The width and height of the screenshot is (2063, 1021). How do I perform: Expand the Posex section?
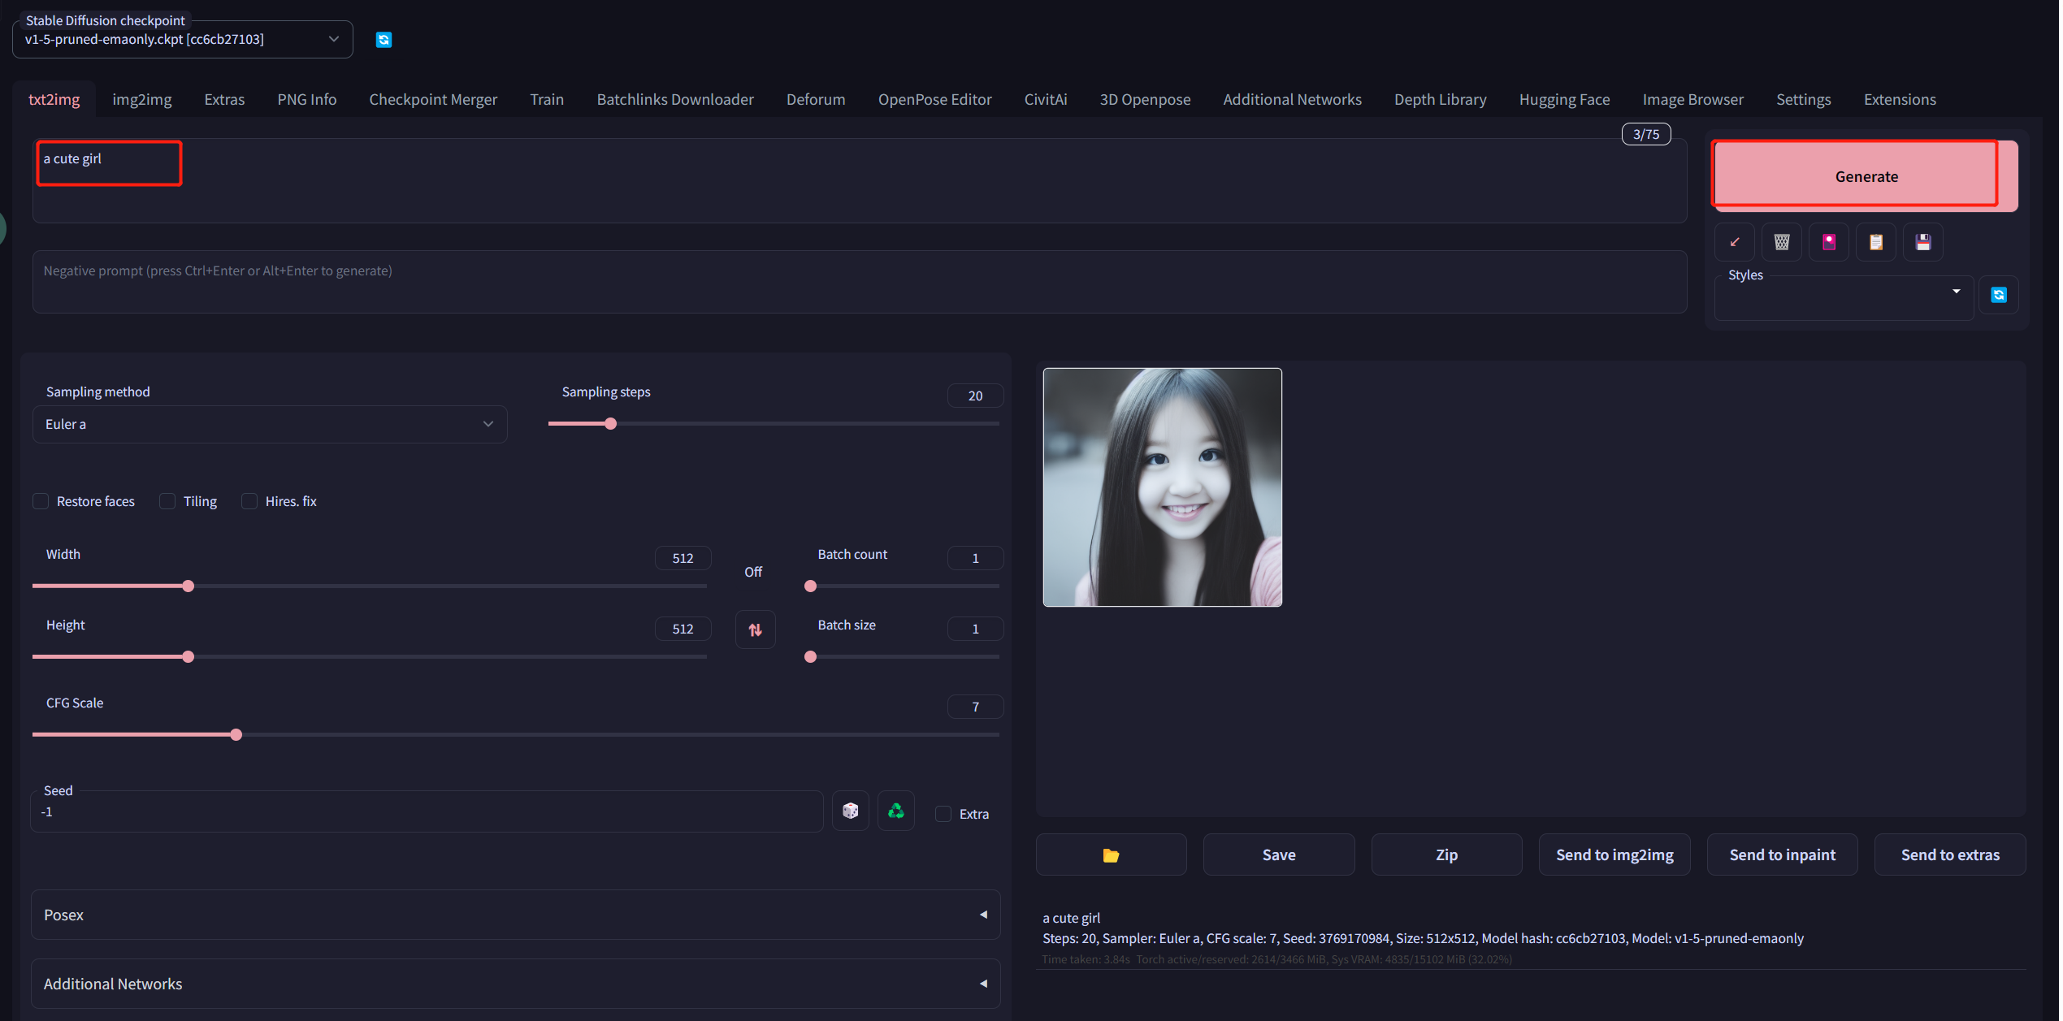pos(515,915)
